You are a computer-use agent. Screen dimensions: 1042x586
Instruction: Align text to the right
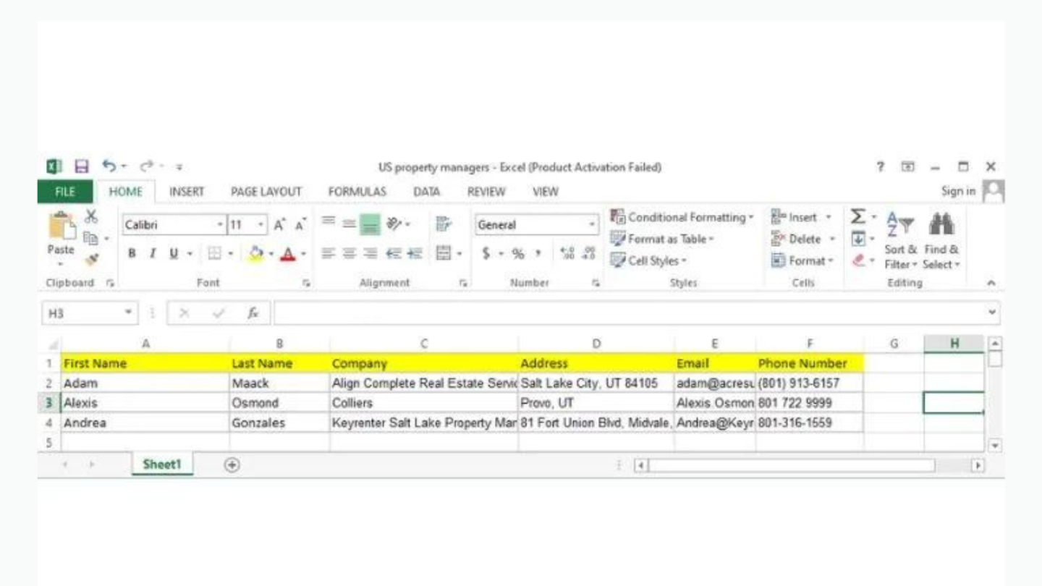(370, 254)
